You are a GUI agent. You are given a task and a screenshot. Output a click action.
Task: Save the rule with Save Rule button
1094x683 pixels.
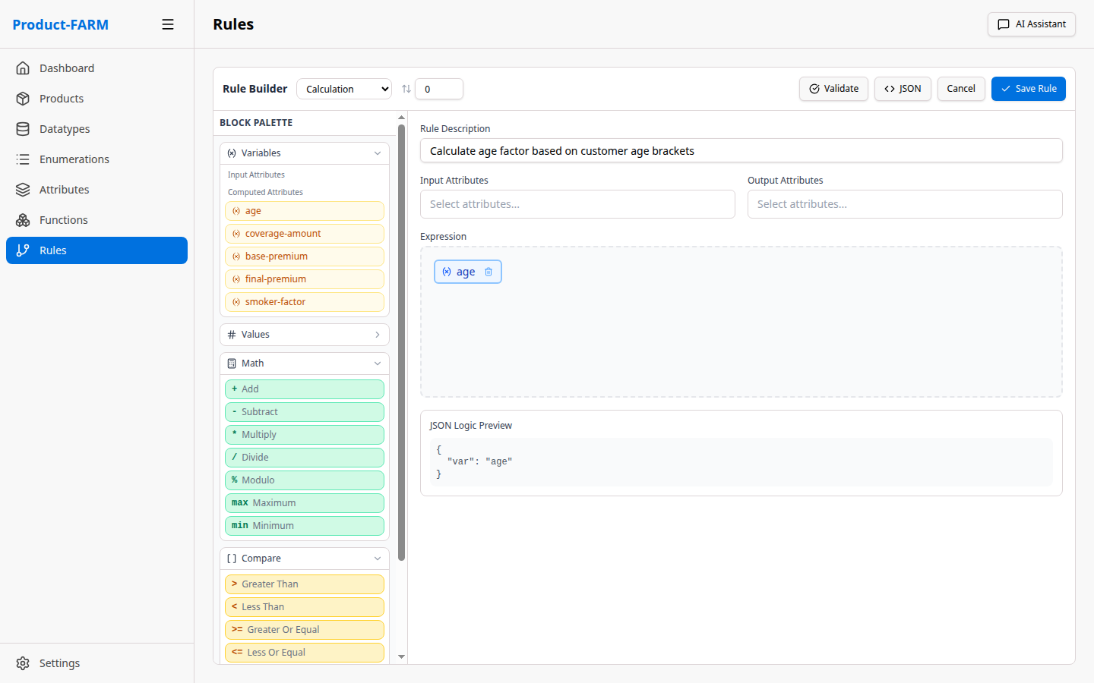tap(1028, 89)
